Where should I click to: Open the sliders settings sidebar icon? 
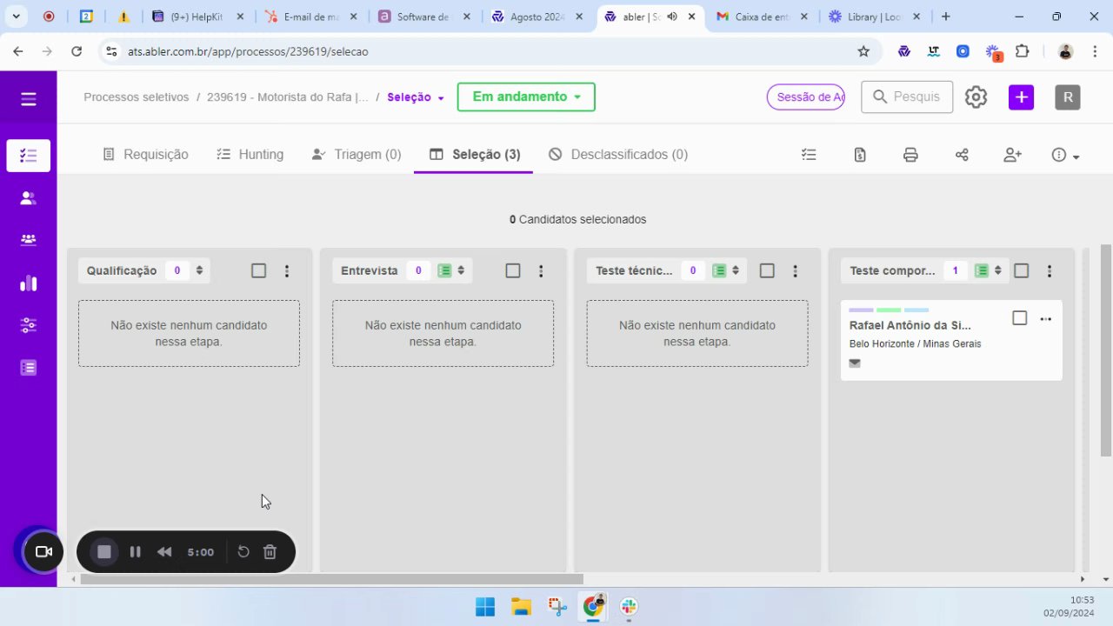click(29, 325)
